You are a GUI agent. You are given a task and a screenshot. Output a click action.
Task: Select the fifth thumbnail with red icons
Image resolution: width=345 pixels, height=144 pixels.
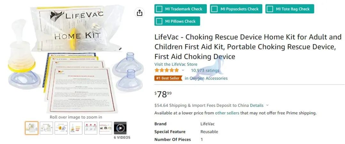91,128
